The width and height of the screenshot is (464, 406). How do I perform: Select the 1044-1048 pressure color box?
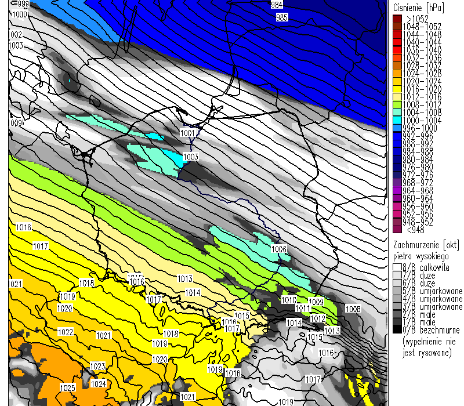[x=397, y=34]
